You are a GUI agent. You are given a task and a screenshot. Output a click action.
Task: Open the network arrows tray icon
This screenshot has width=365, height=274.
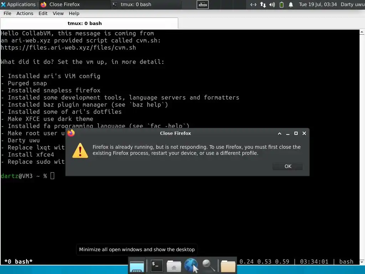253,5
